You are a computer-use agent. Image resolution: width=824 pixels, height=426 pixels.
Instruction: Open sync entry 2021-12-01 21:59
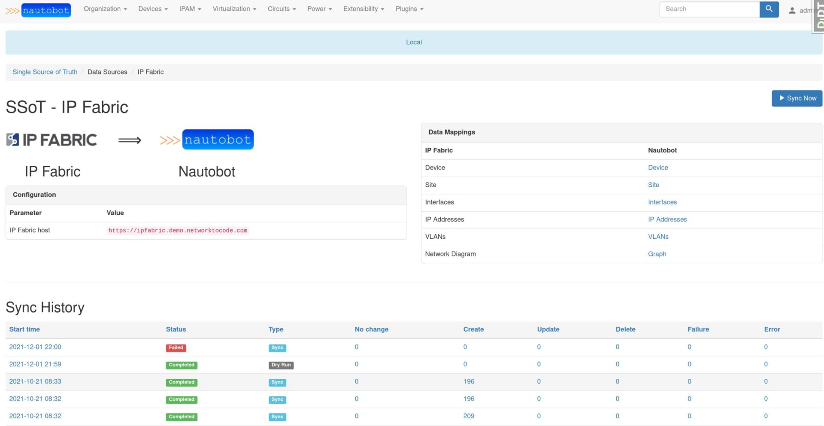coord(35,364)
